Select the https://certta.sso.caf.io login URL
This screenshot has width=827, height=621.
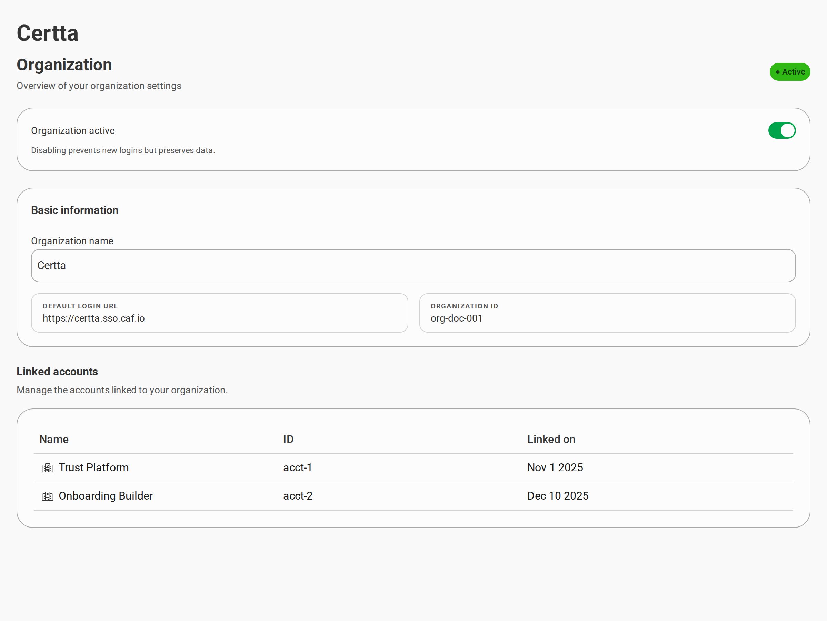coord(93,318)
